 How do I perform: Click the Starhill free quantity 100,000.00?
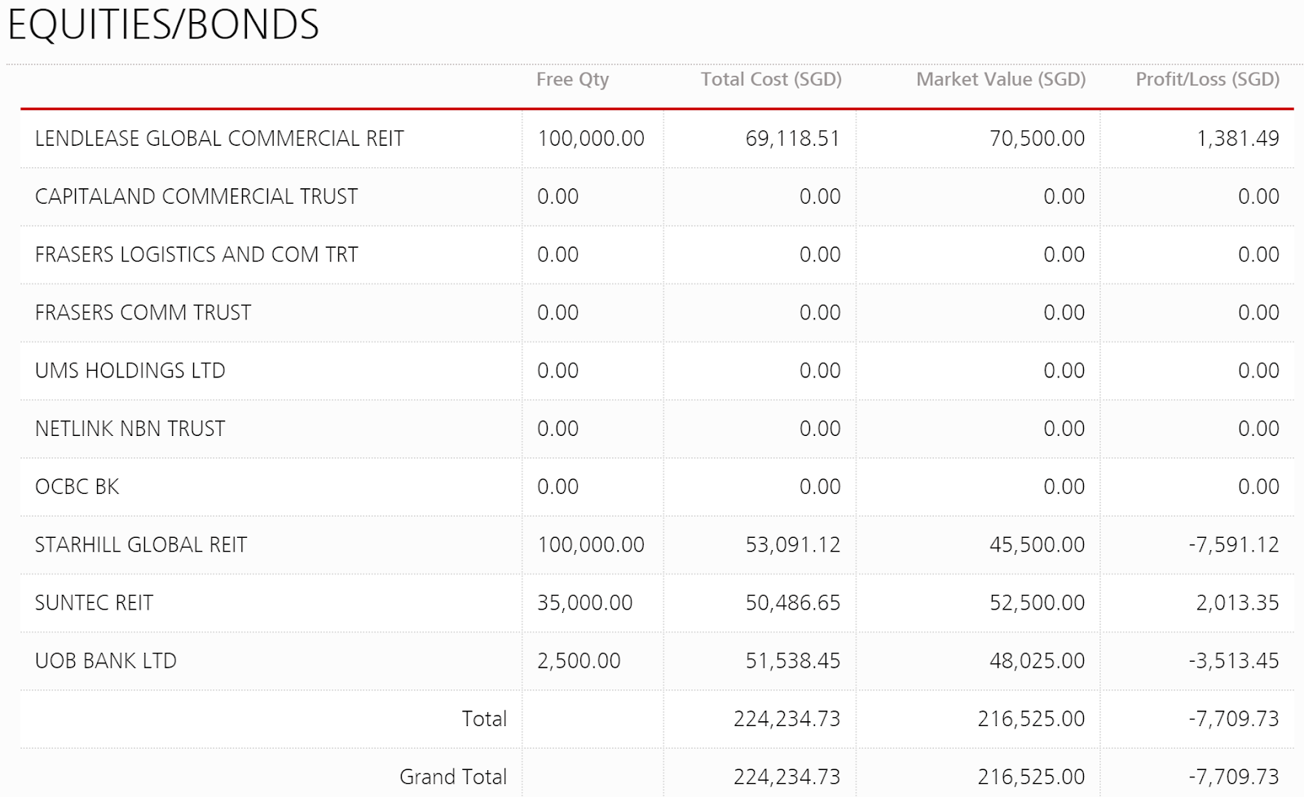click(591, 544)
